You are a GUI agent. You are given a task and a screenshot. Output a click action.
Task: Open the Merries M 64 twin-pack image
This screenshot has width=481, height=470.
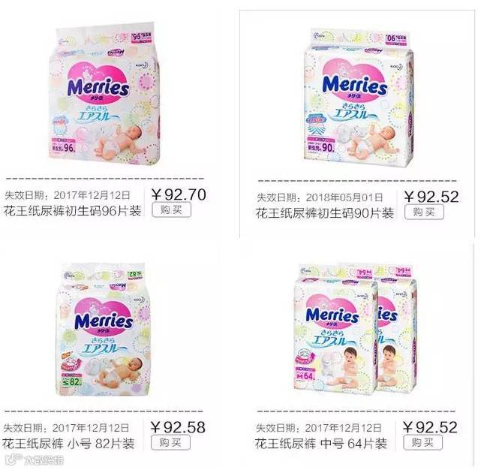point(356,329)
